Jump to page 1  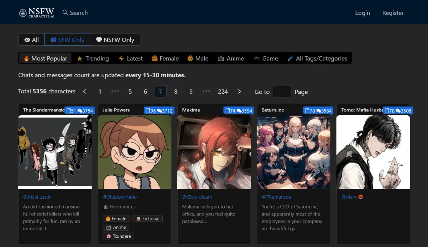point(100,92)
